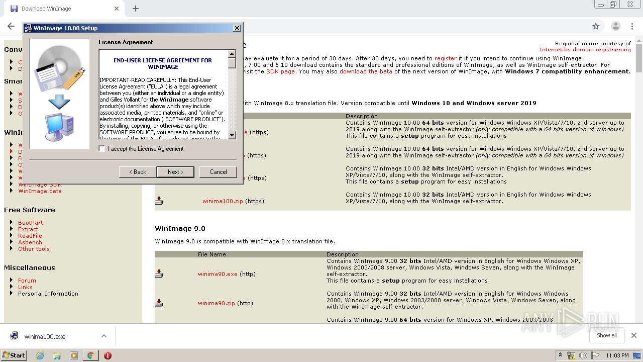Screen dimensions: 643x362
Task: Open the SDK page link
Action: coord(280,71)
